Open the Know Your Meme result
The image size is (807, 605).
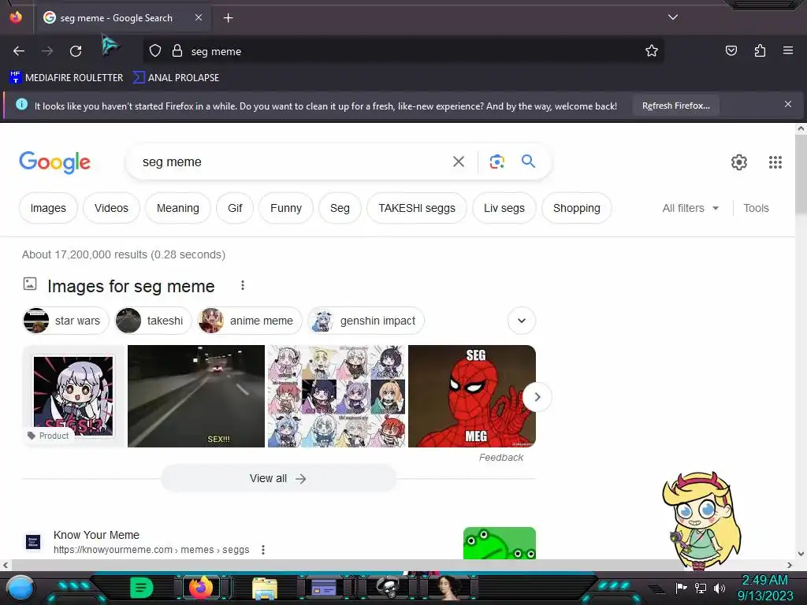pos(96,535)
